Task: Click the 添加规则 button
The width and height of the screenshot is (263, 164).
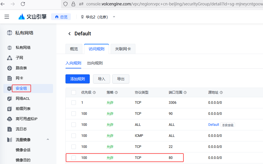Action: (x=77, y=79)
